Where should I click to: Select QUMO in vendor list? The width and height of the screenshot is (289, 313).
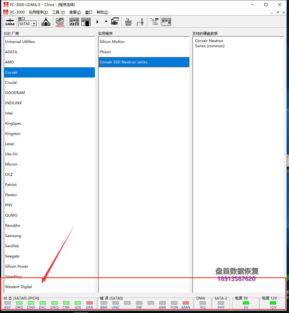tap(49, 215)
